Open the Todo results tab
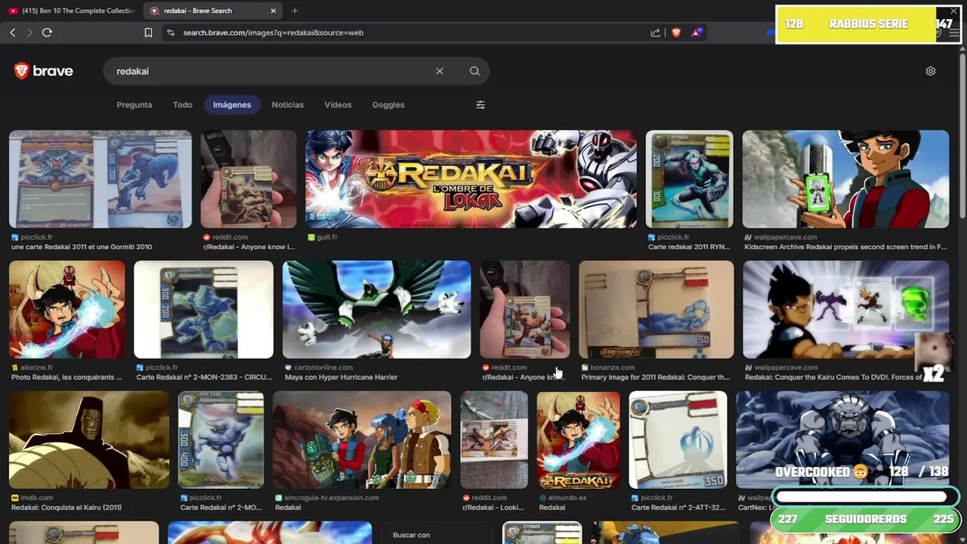 [183, 105]
